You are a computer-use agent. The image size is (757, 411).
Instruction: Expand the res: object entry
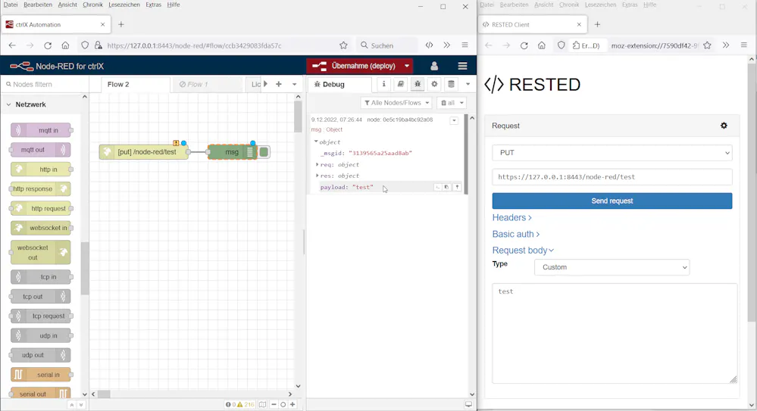click(x=318, y=176)
